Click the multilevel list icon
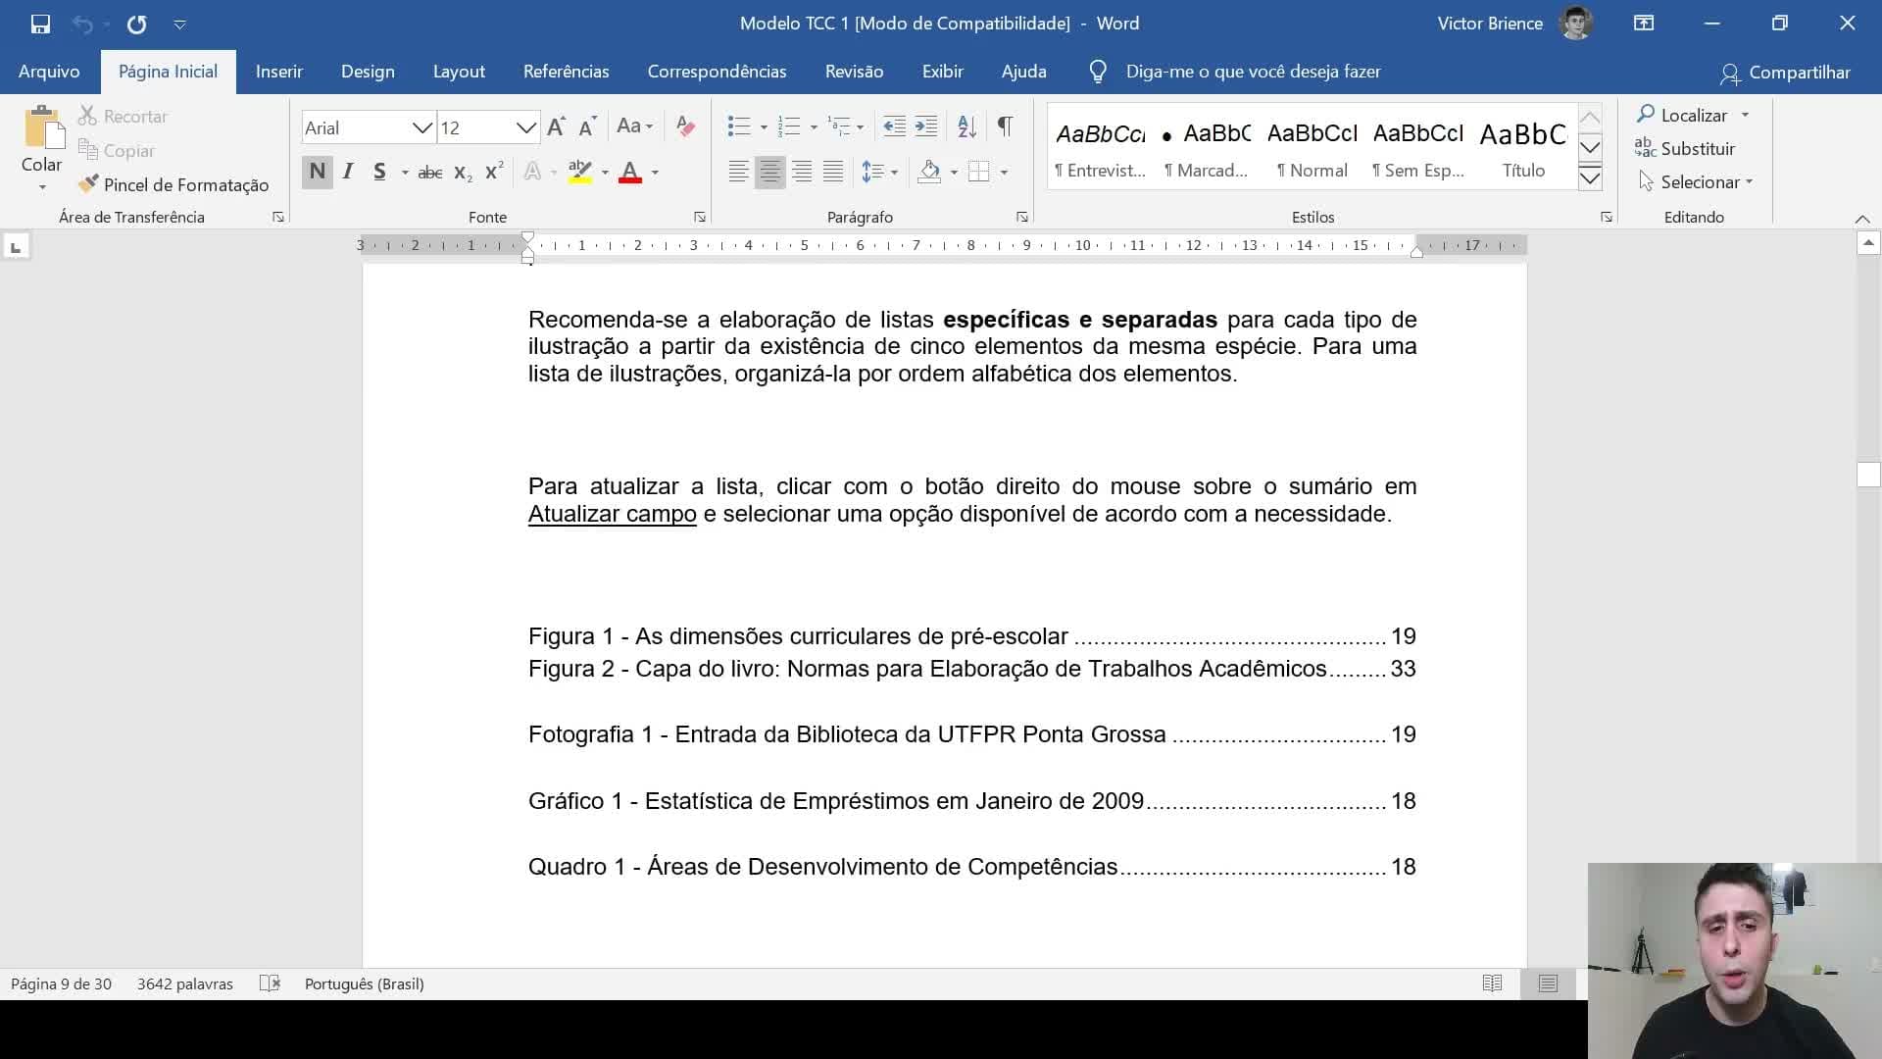1882x1059 pixels. point(839,126)
